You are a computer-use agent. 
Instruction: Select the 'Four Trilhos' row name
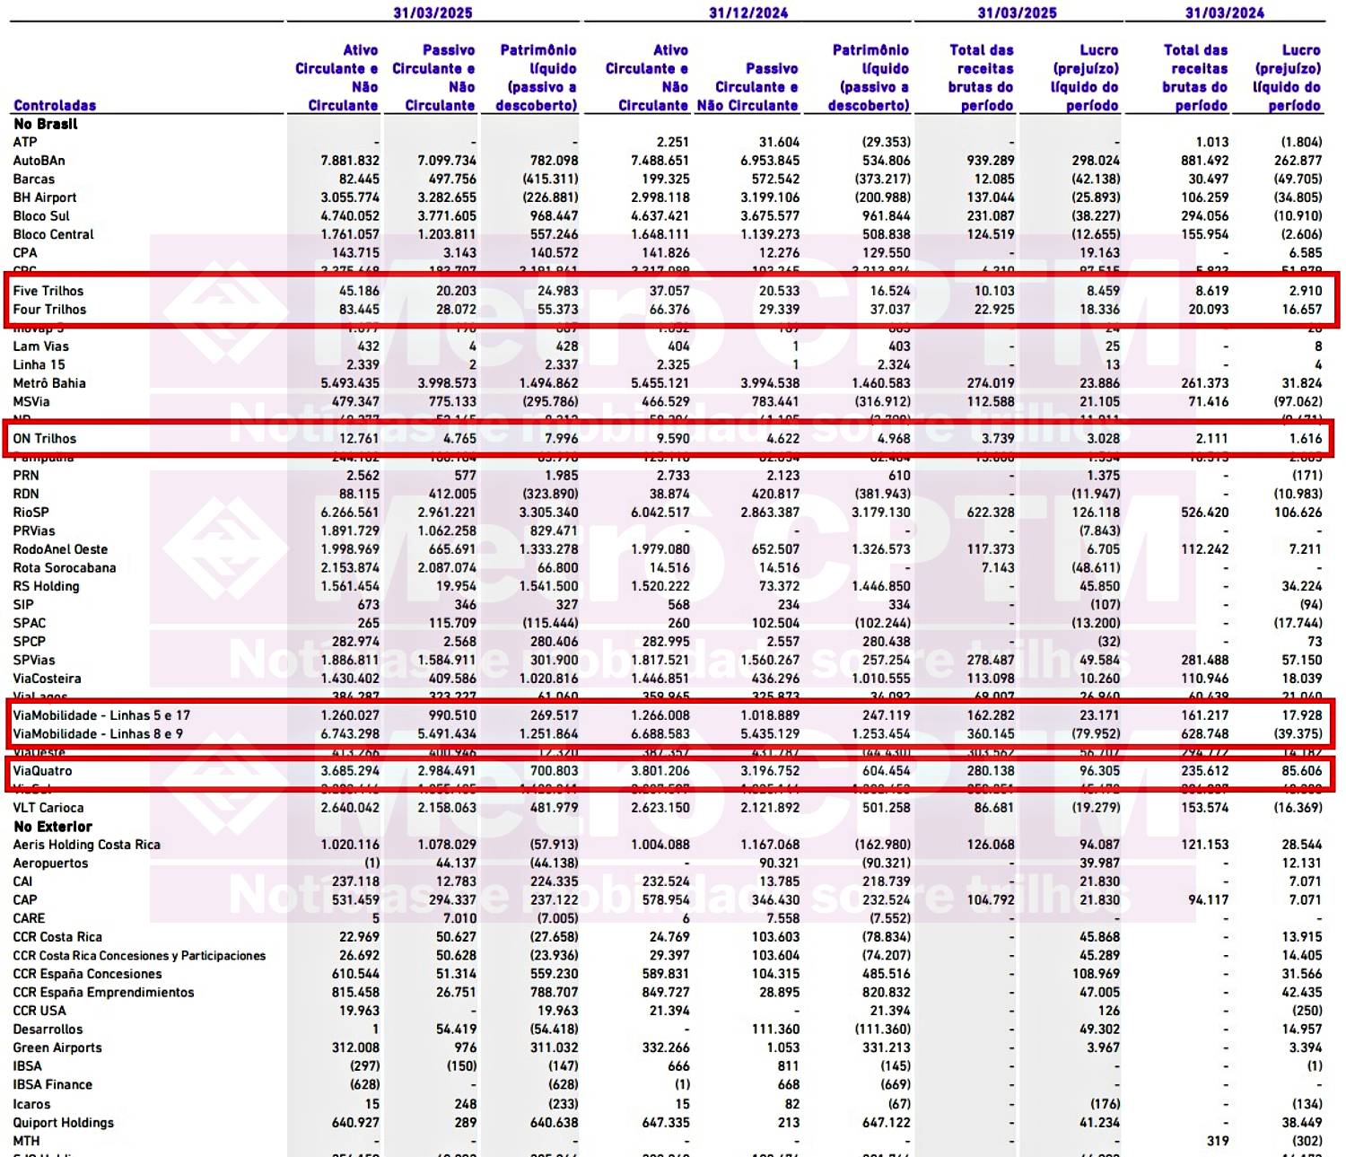click(x=49, y=309)
